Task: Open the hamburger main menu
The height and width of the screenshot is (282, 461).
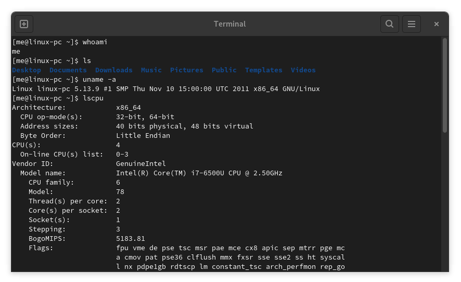Action: [x=411, y=24]
